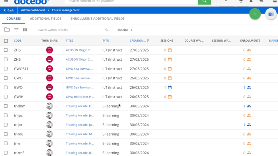Open Training Arcade: Ju... course link
The width and height of the screenshot is (278, 156).
[x=80, y=125]
